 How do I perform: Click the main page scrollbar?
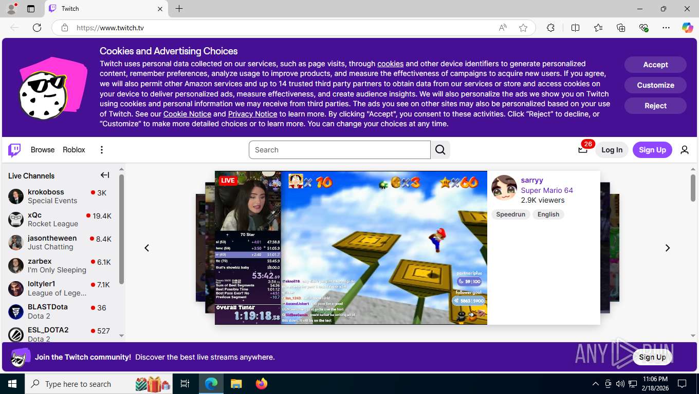tap(693, 188)
